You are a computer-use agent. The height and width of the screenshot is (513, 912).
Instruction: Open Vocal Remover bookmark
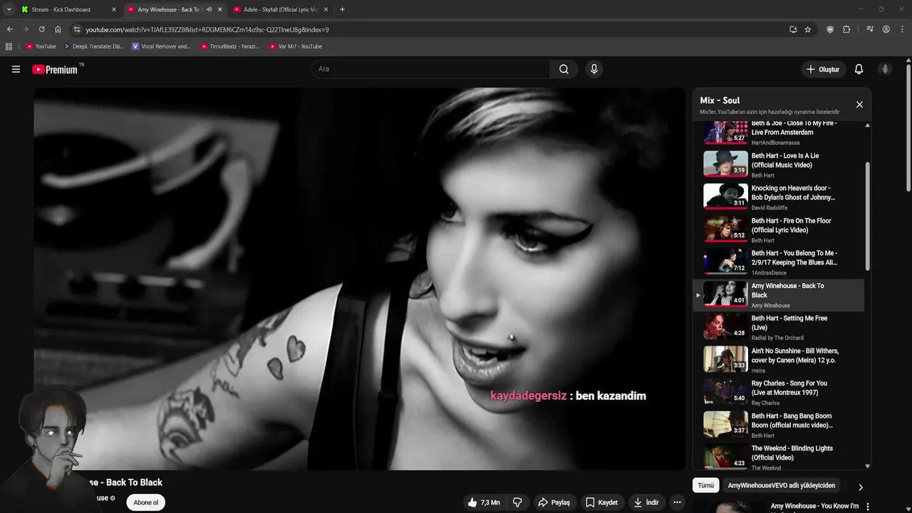161,46
